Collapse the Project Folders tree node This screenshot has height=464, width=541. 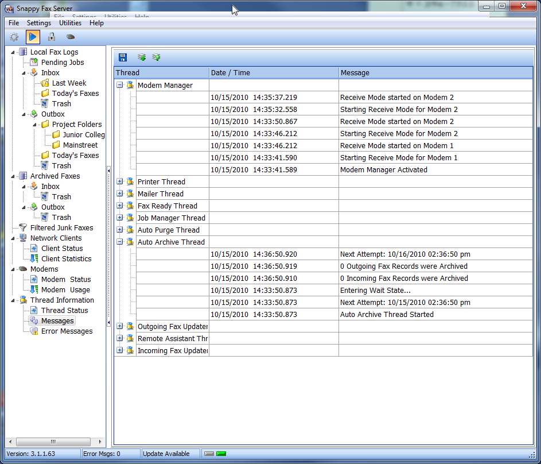coord(34,125)
